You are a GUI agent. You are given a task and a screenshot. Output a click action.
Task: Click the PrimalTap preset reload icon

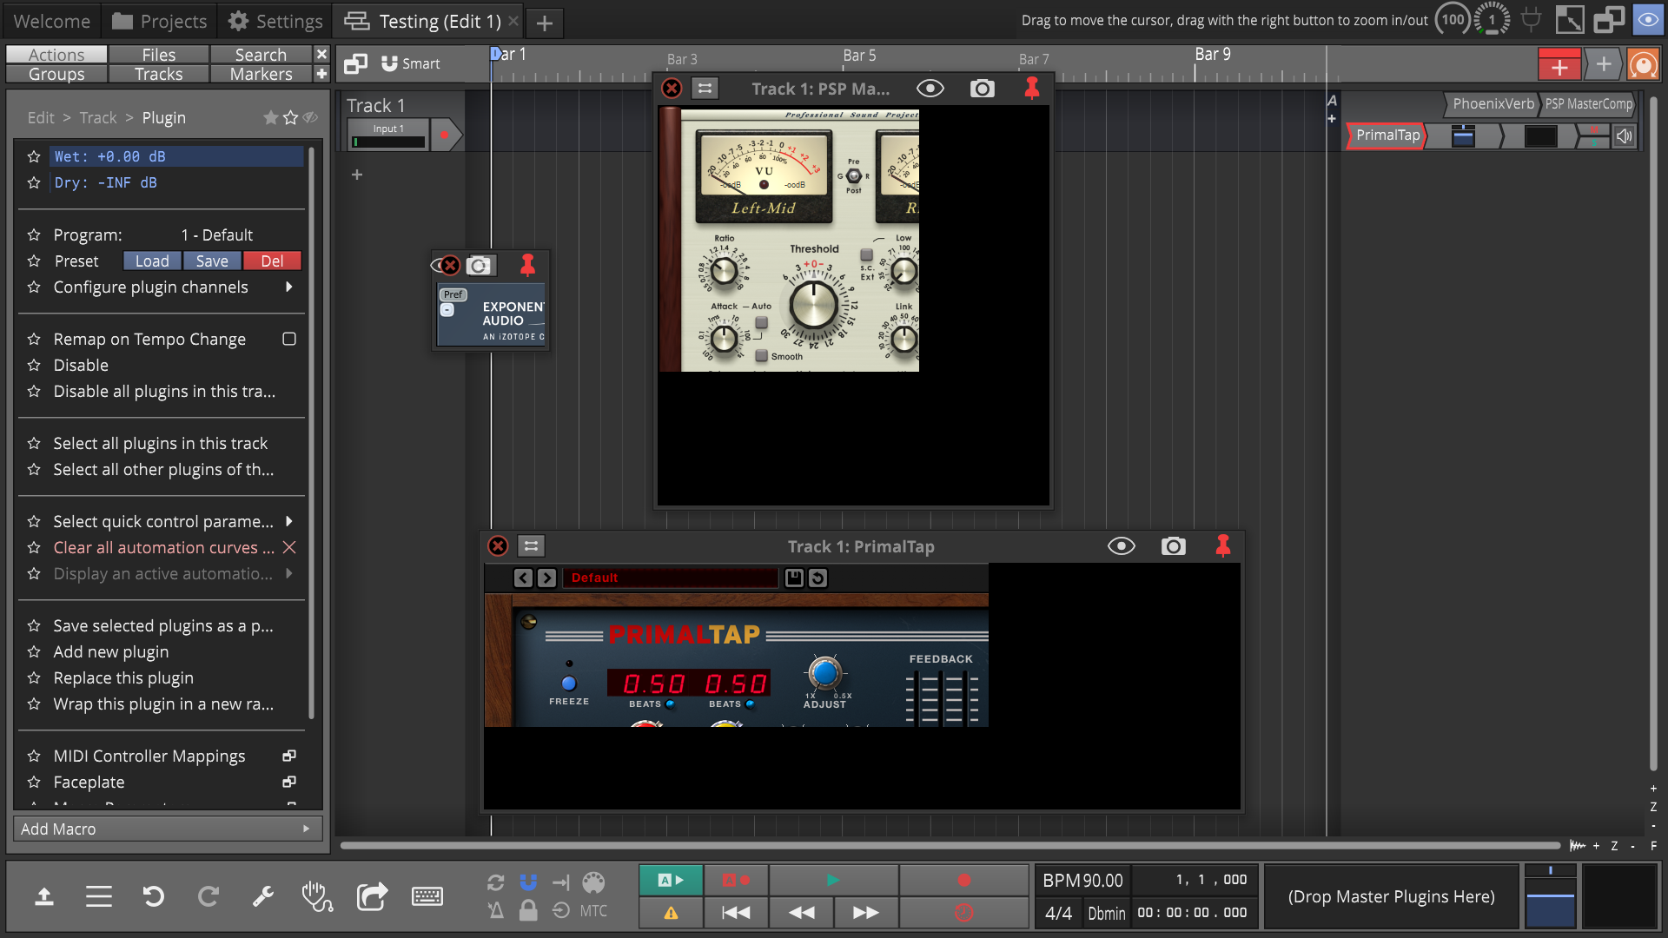point(817,578)
